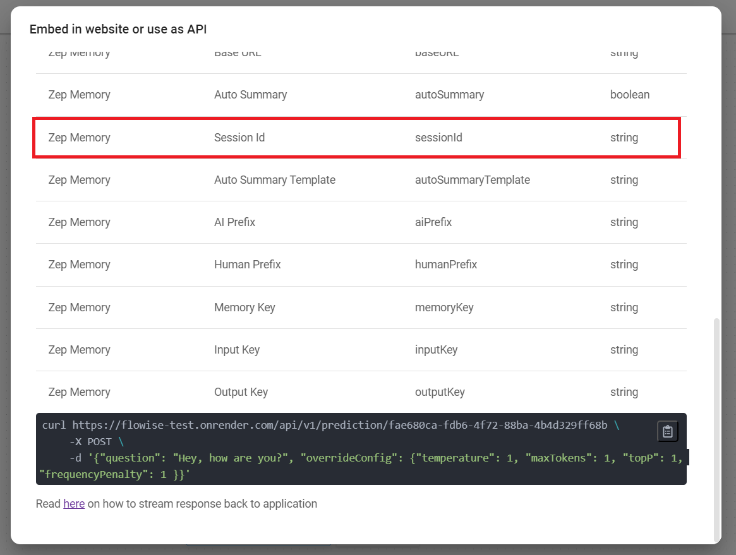Click the aiPrefix schema name
Image resolution: width=736 pixels, height=555 pixels.
pos(433,222)
